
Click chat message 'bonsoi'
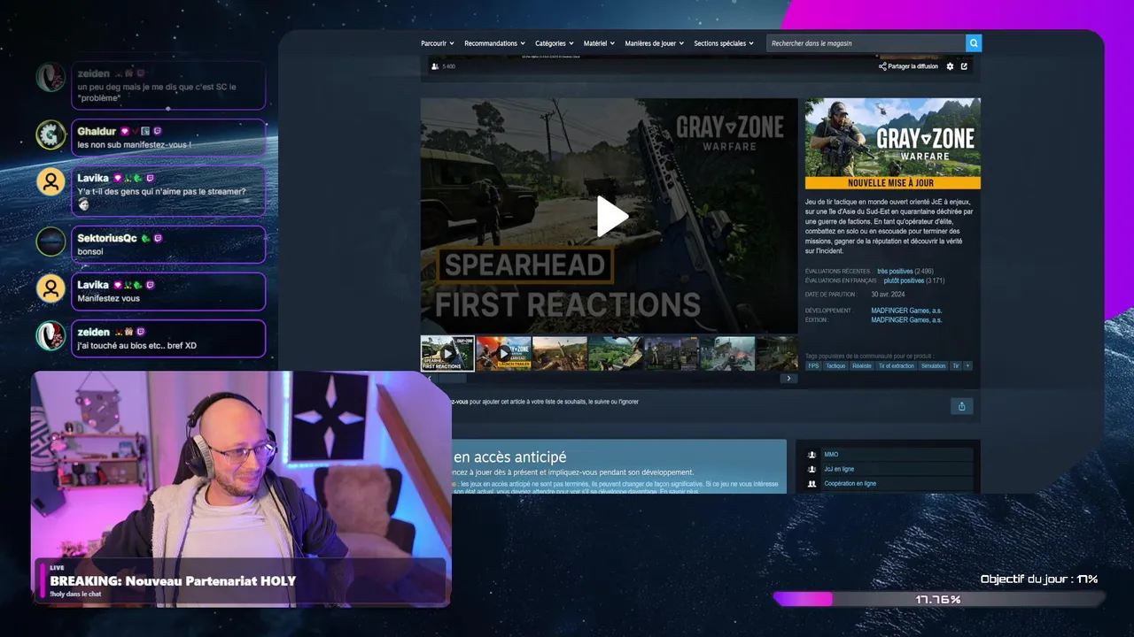coord(90,251)
